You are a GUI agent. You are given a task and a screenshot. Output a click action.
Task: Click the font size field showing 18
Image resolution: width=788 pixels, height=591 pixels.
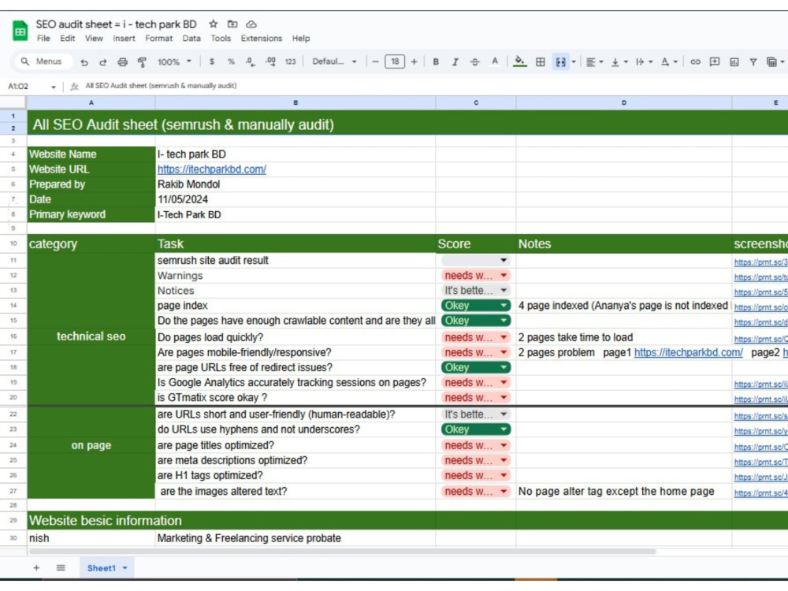395,61
